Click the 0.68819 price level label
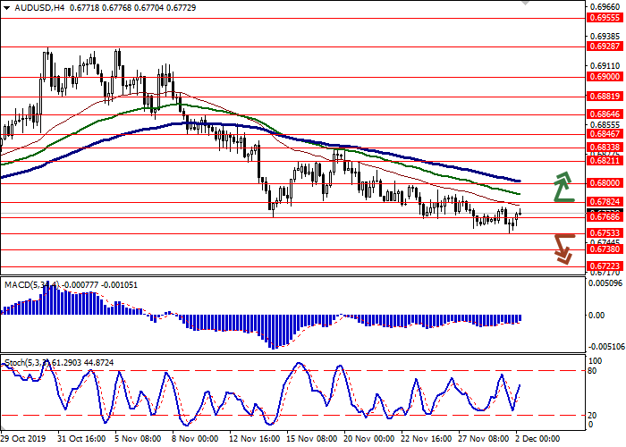The height and width of the screenshot is (447, 626). point(604,97)
